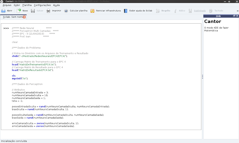Open the window menu gear icon
Image resolution: width=239 pixels, height=143 pixels.
coord(2,1)
